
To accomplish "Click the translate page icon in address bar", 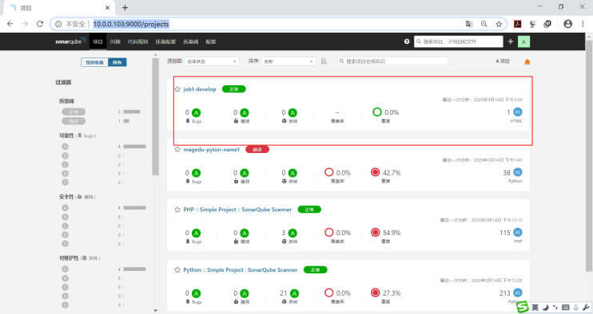I will tap(469, 24).
